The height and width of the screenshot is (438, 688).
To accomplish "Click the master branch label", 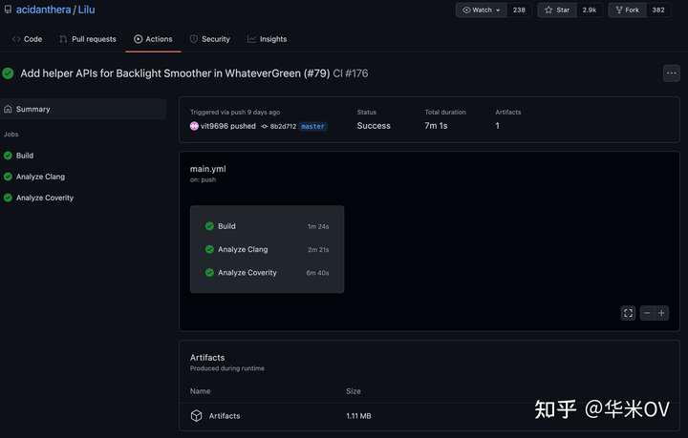I will click(312, 126).
